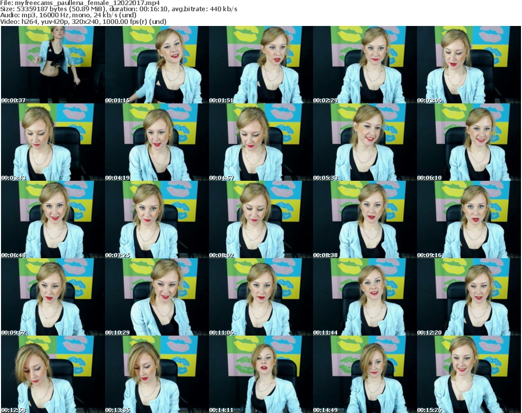522x413 pixels.
Task: Select the thumbnail timestamped 00:11:06
Action: tap(260, 297)
